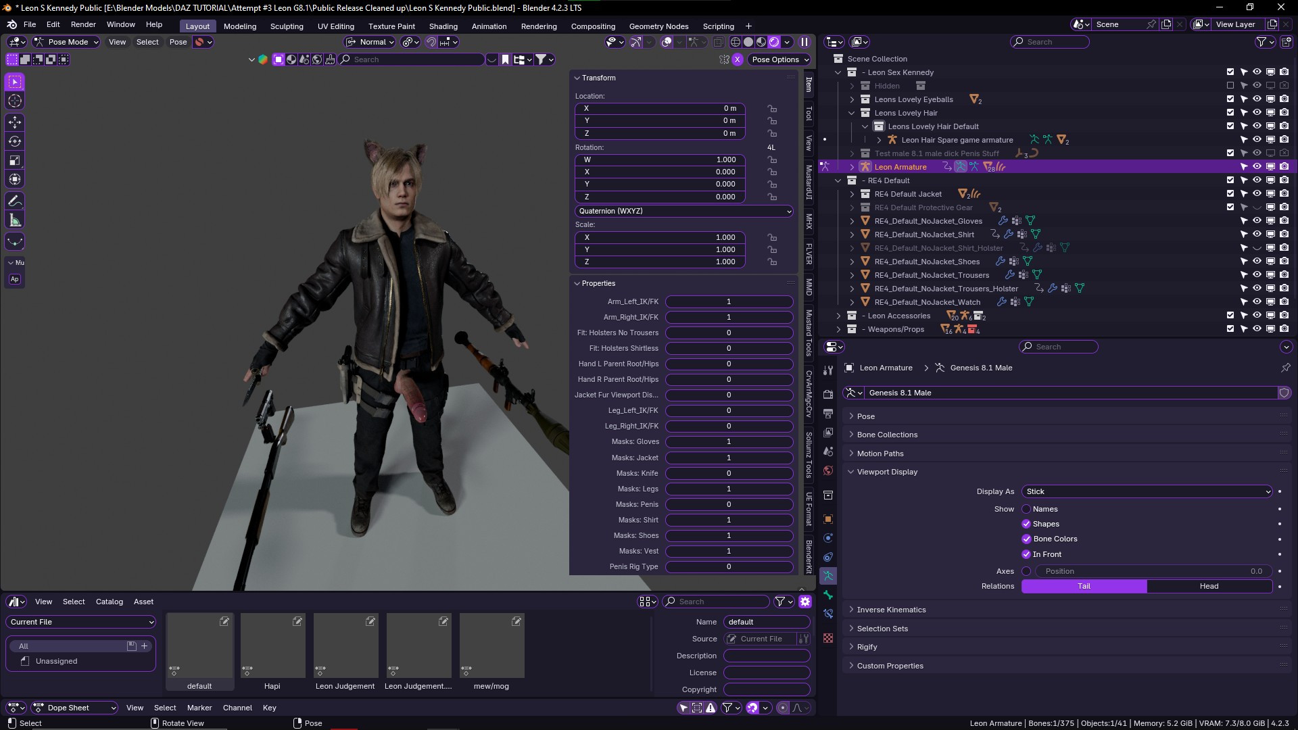Open the Tool properties tab icon
Image resolution: width=1298 pixels, height=730 pixels.
[828, 370]
